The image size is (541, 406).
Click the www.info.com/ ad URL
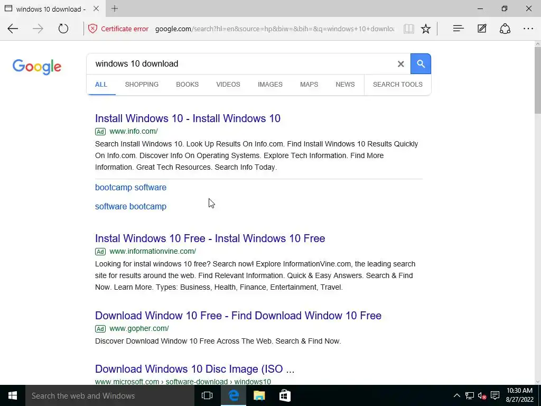tap(134, 131)
